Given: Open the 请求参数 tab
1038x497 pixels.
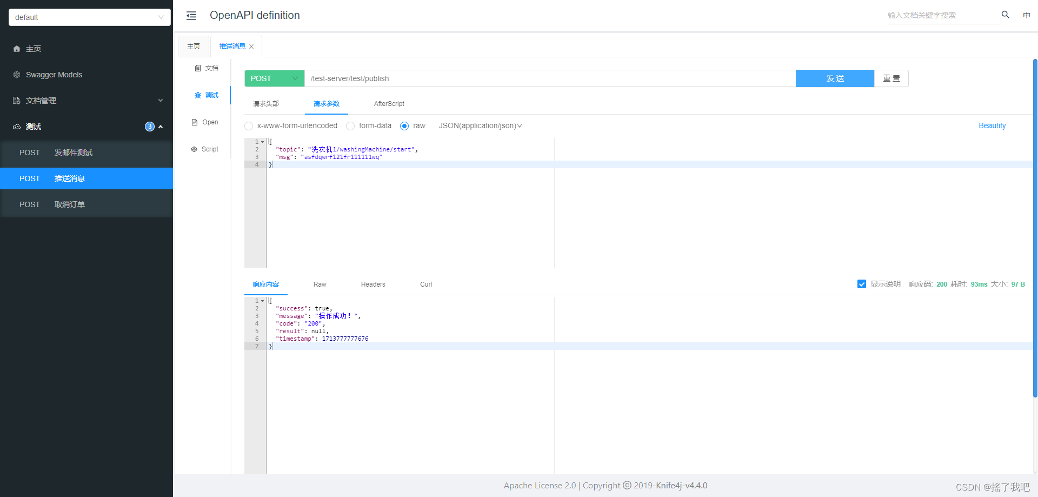Looking at the screenshot, I should pyautogui.click(x=327, y=104).
